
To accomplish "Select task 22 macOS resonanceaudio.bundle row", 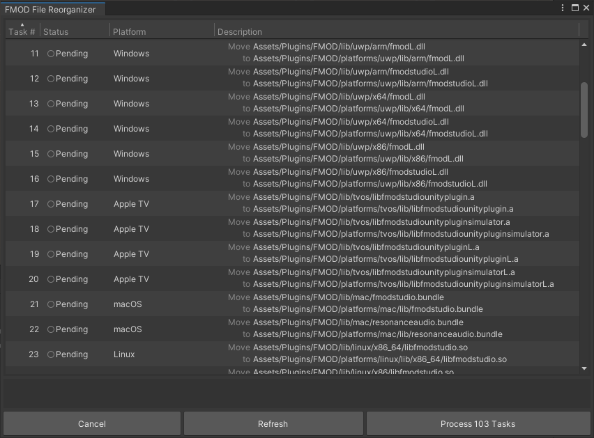I will point(293,329).
